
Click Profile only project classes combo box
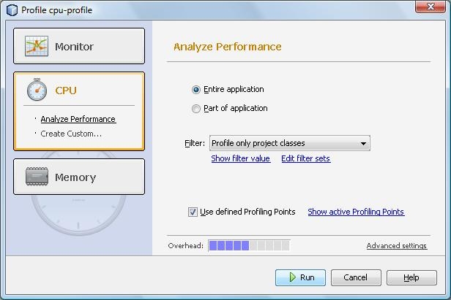pyautogui.click(x=290, y=143)
